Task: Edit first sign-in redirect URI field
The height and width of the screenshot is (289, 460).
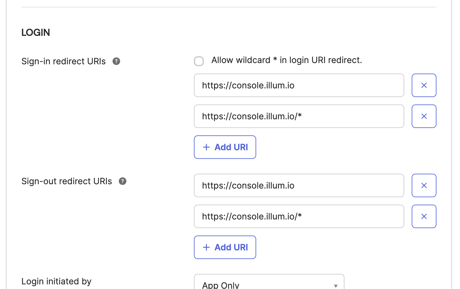Action: [x=299, y=85]
